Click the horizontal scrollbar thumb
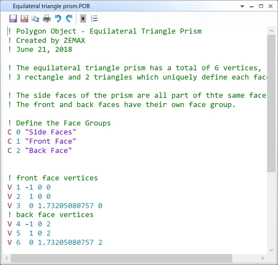This screenshot has height=265, width=278. (122, 258)
